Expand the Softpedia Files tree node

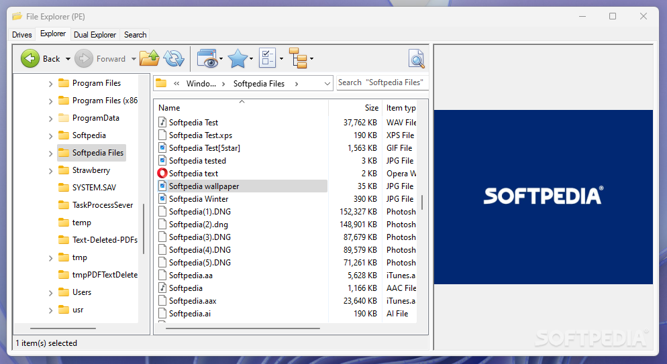click(x=50, y=154)
